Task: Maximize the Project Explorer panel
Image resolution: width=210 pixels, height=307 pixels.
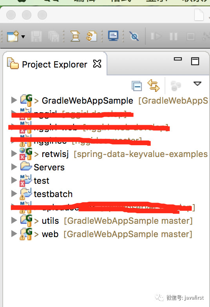Action: pos(195,61)
